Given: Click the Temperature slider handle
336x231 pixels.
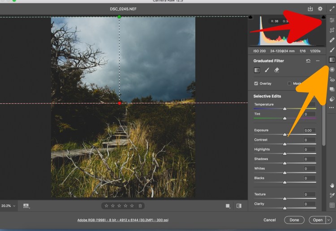Looking at the screenshot, I should point(284,109).
